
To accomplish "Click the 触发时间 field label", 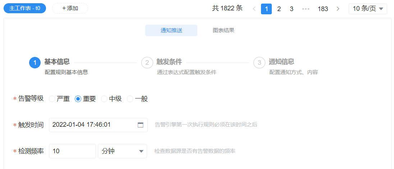I will (x=31, y=125).
